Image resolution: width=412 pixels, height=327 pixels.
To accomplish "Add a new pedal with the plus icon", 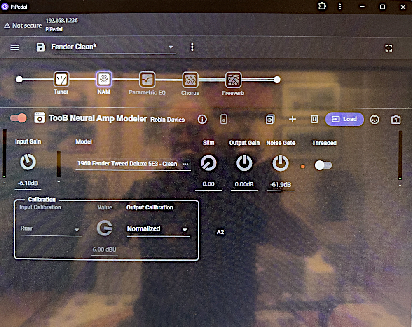I will tap(293, 119).
